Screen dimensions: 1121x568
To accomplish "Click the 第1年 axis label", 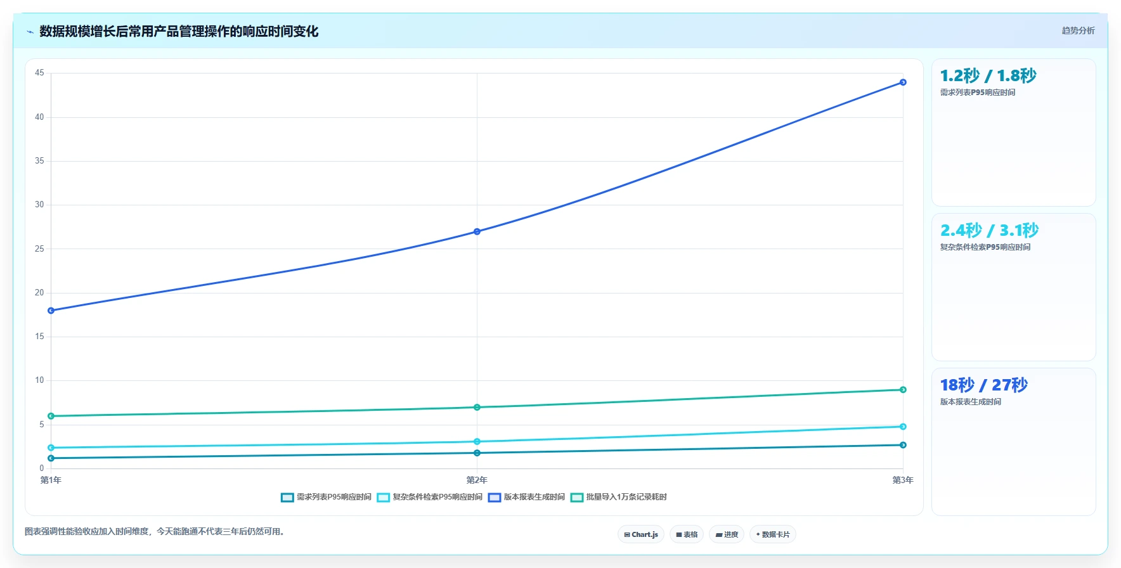I will tap(51, 480).
